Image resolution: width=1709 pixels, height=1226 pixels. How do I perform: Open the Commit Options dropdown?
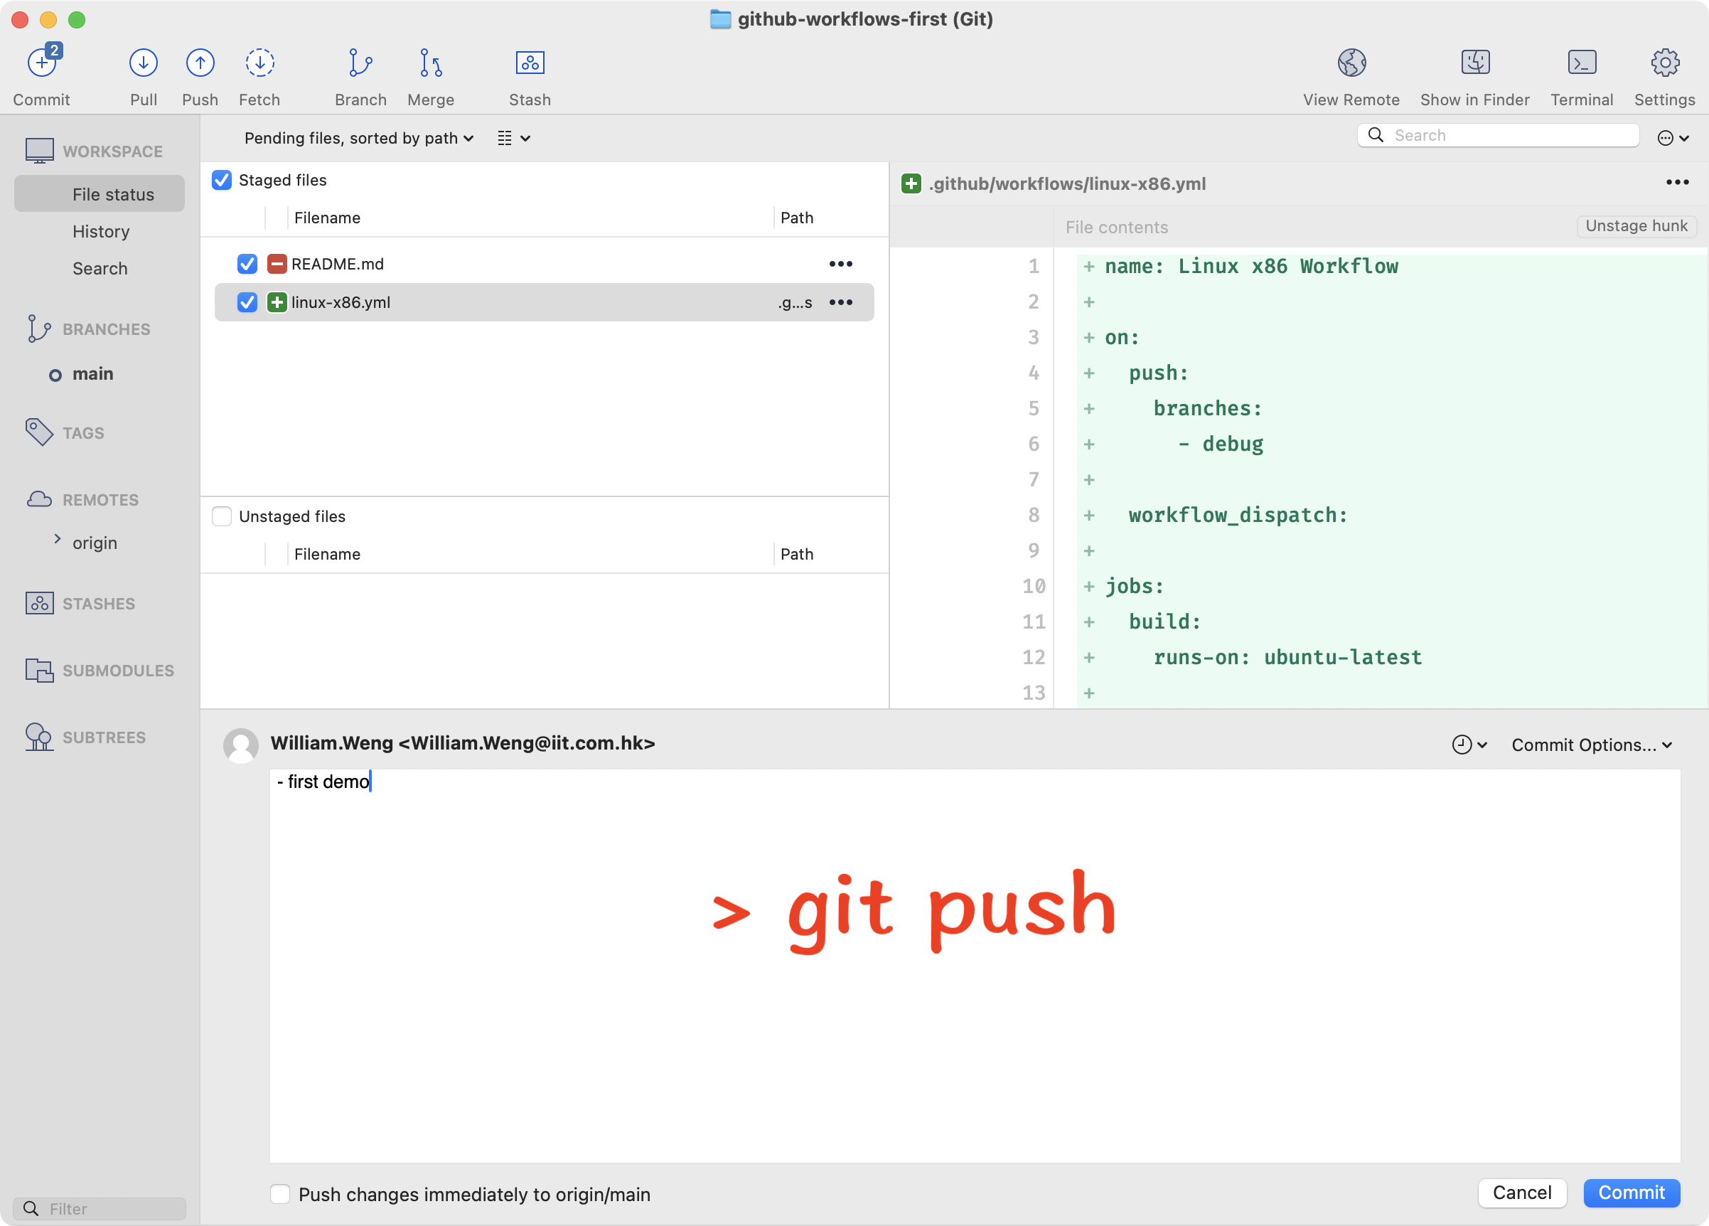(1591, 745)
